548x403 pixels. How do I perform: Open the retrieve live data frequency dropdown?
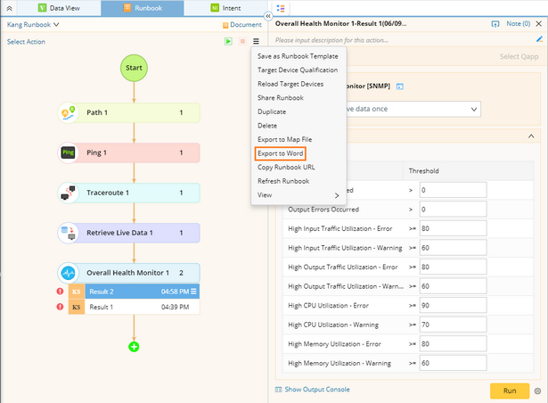(474, 109)
